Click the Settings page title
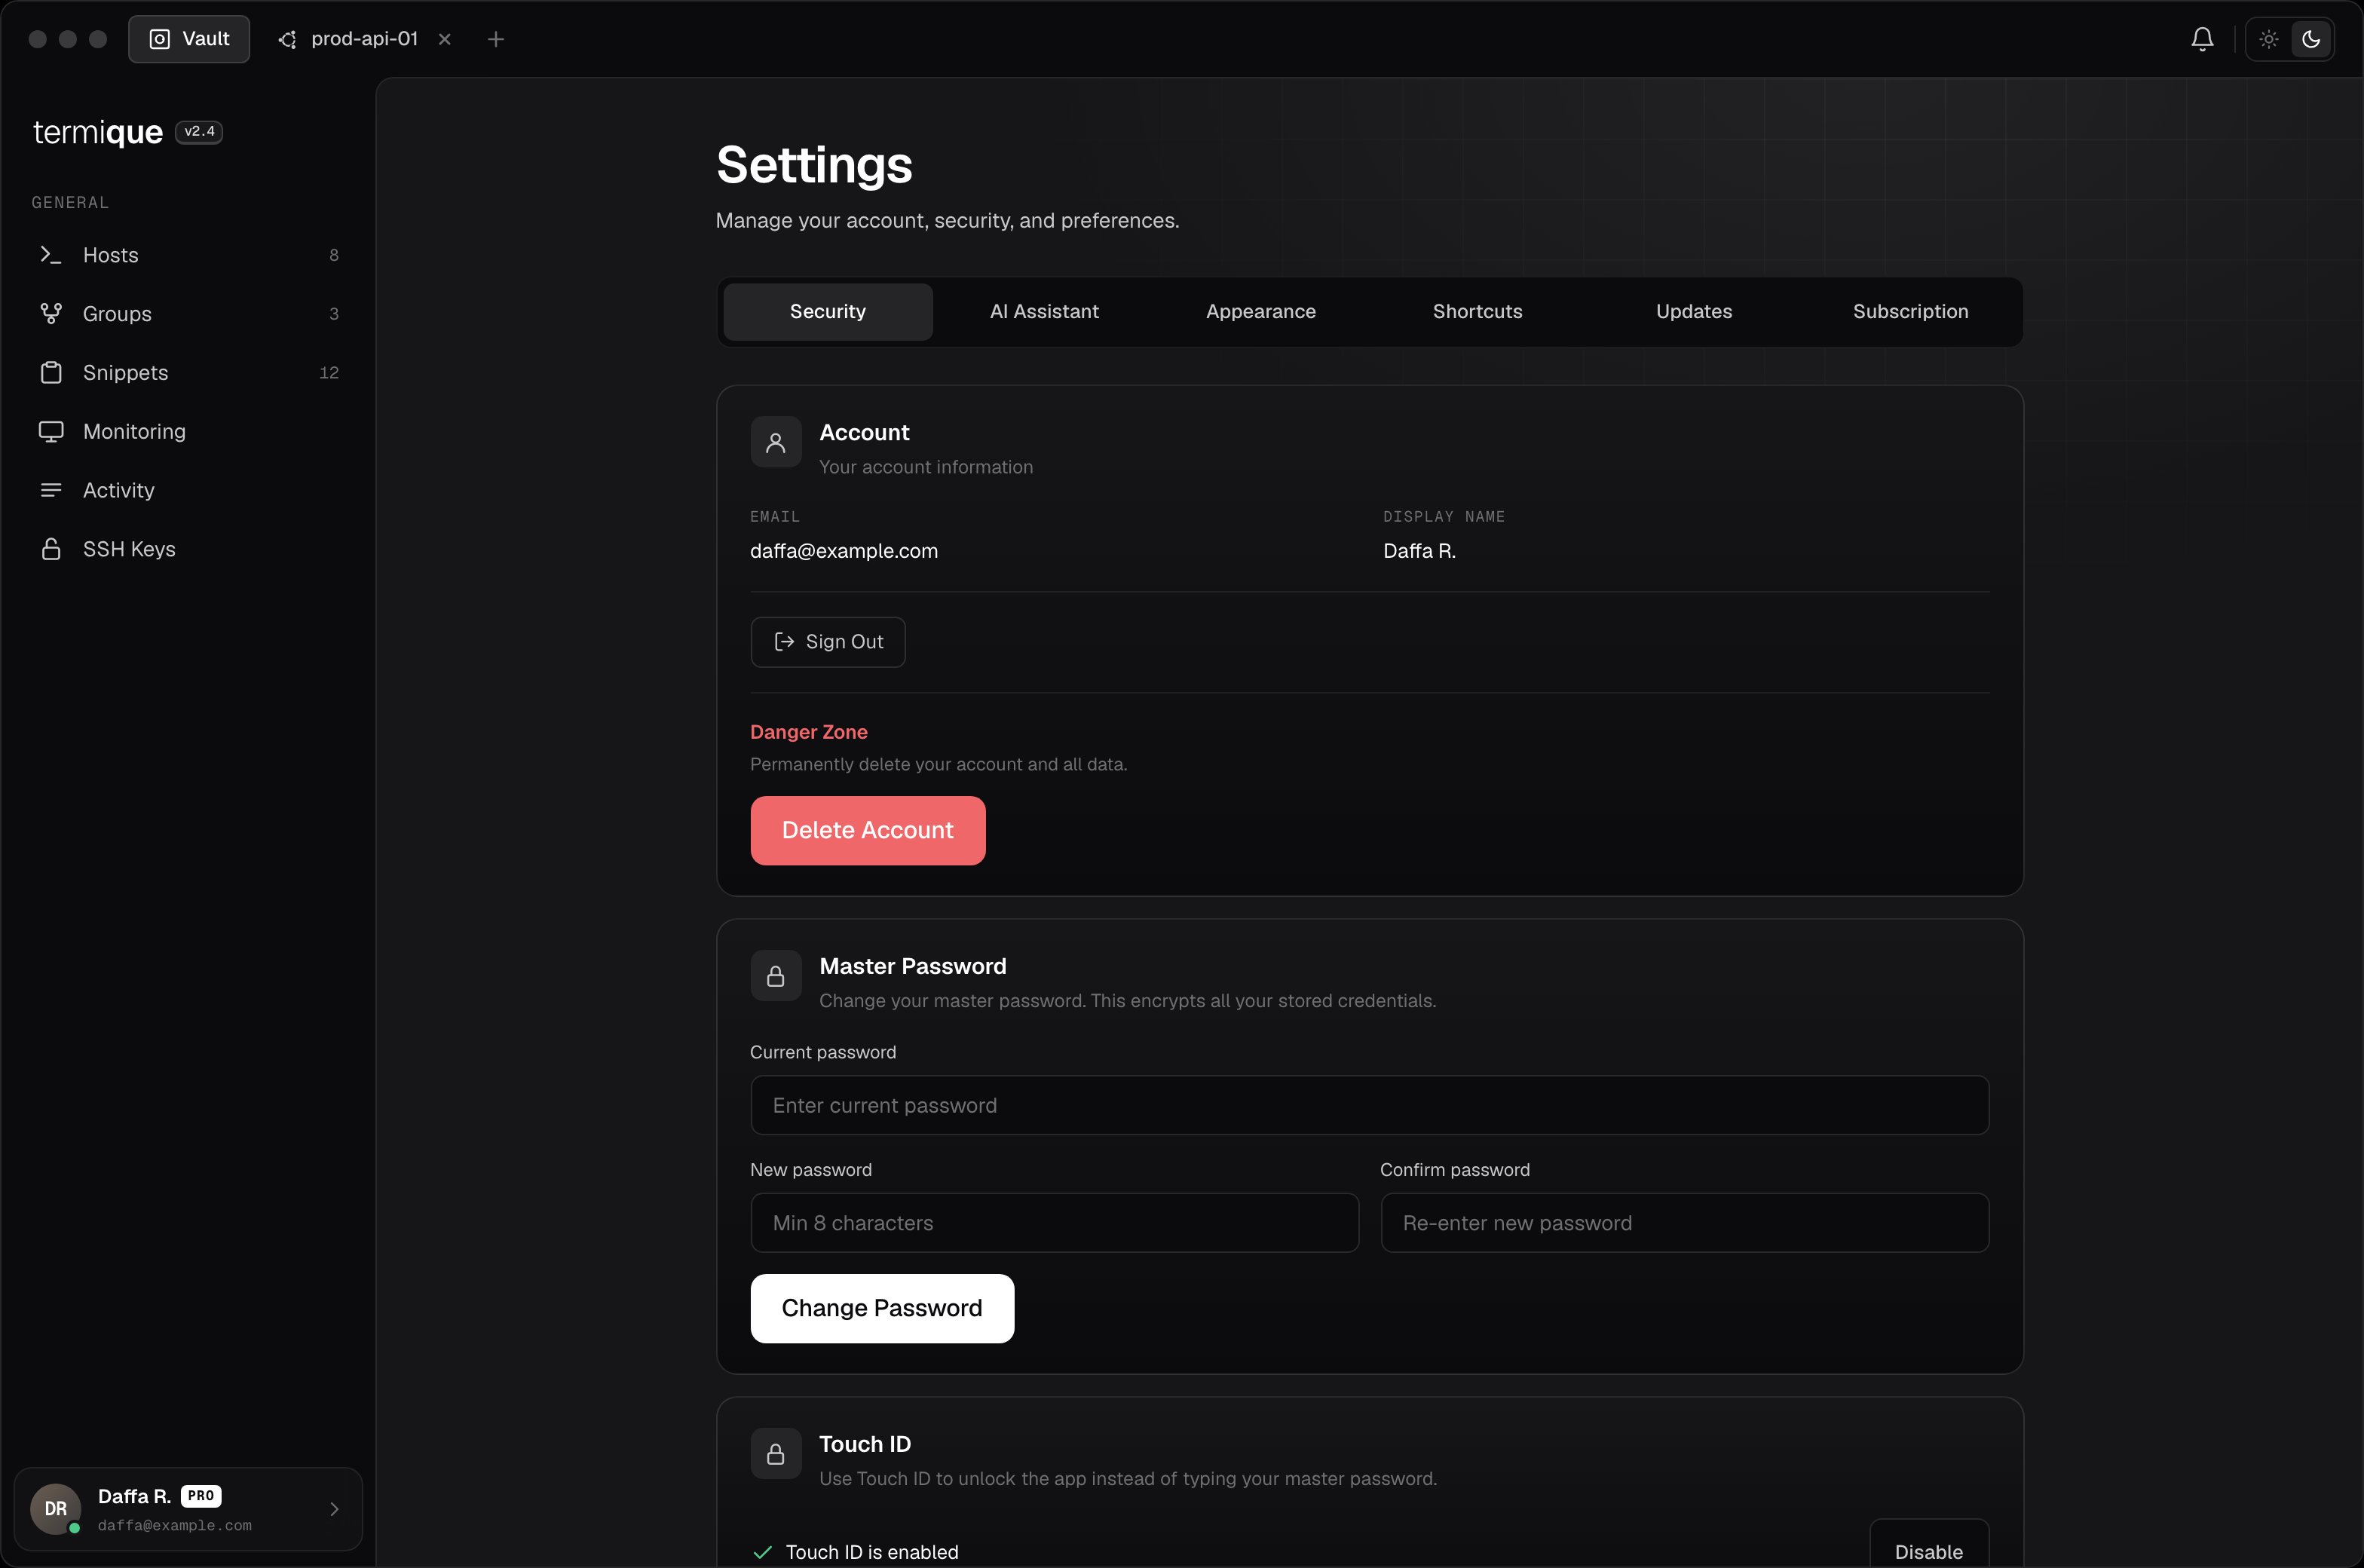2364x1568 pixels. 814,165
